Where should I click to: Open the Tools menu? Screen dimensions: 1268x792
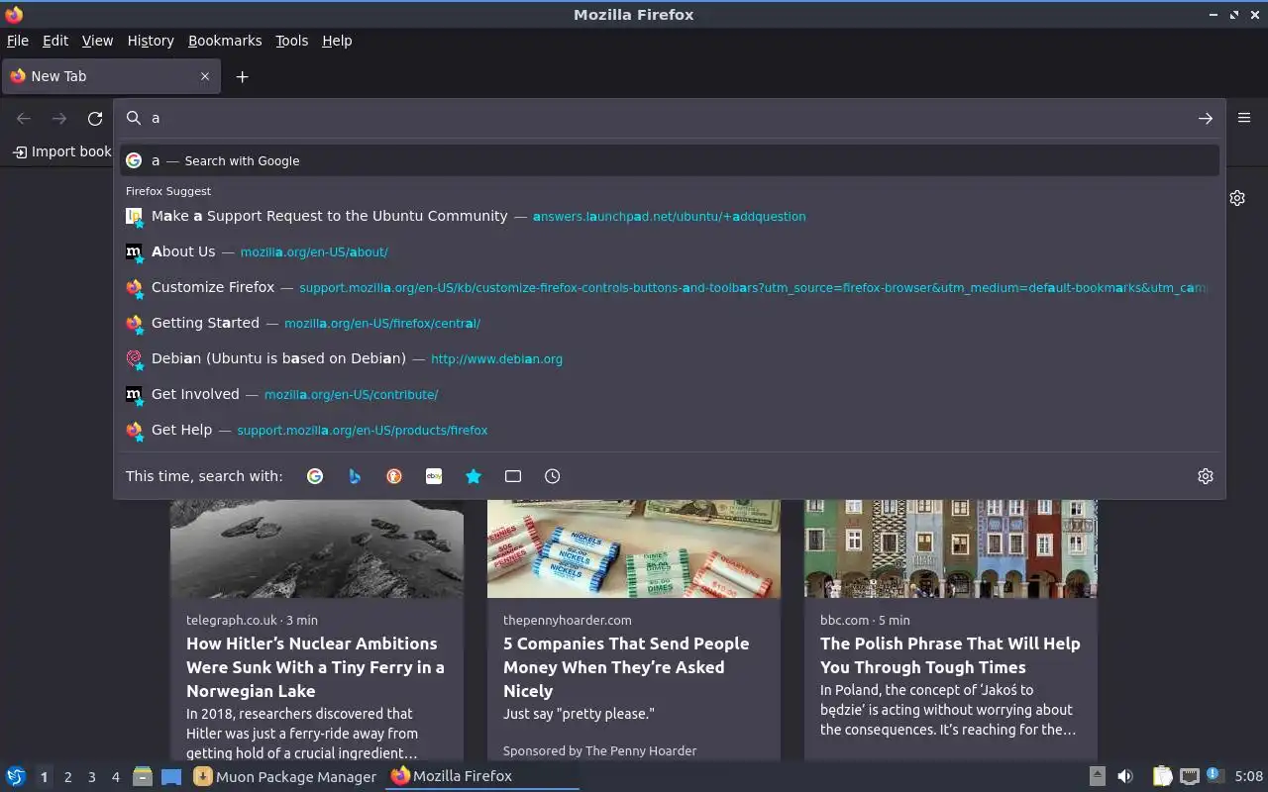click(291, 41)
